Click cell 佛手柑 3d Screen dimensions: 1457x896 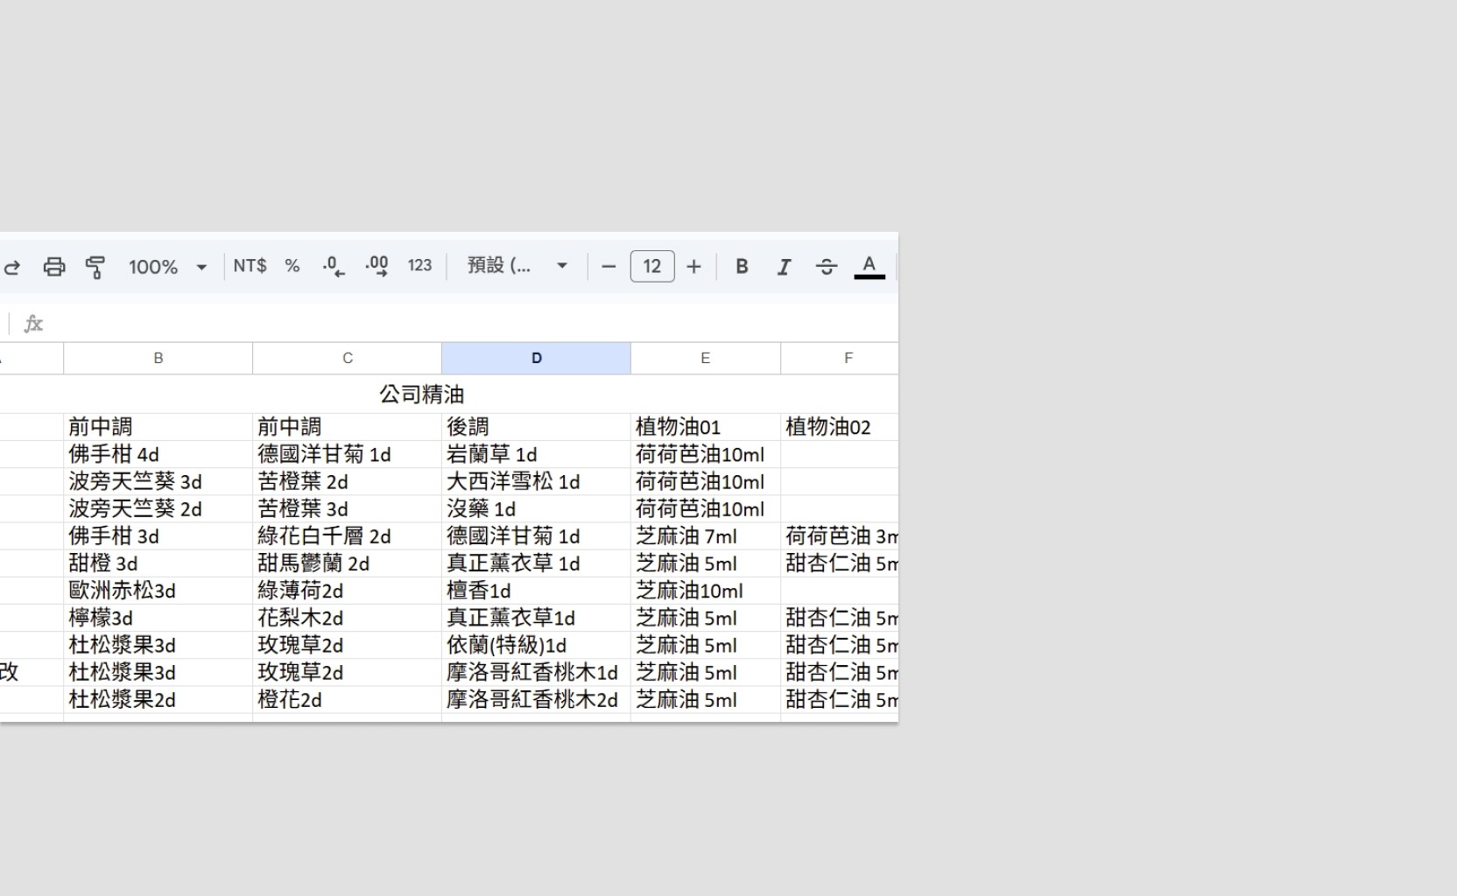click(158, 535)
